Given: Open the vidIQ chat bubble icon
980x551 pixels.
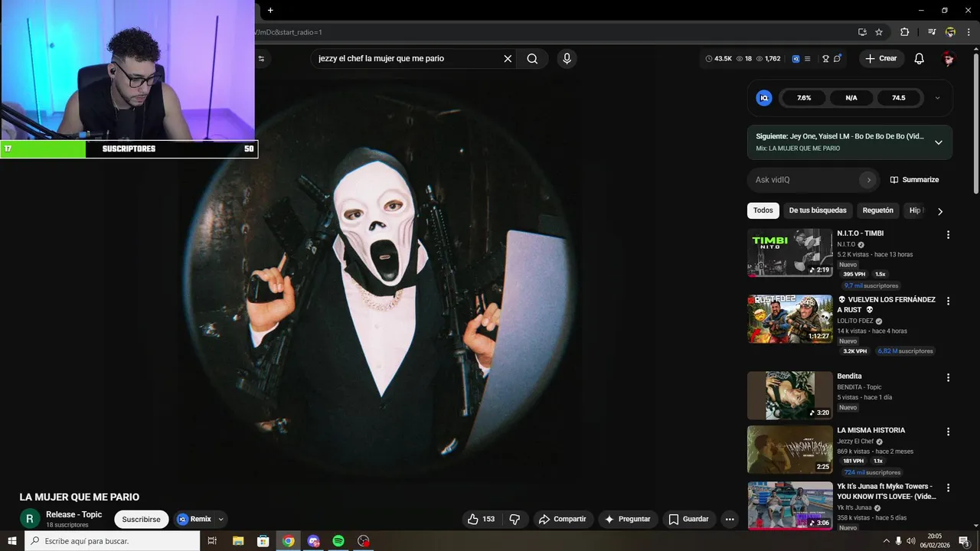Looking at the screenshot, I should point(838,58).
